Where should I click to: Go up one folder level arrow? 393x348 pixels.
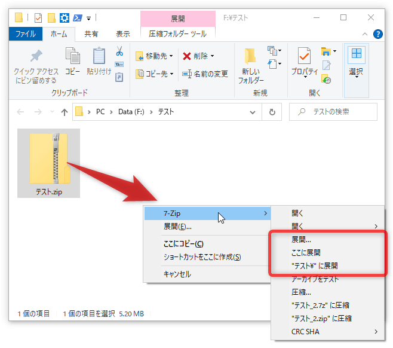click(x=65, y=112)
